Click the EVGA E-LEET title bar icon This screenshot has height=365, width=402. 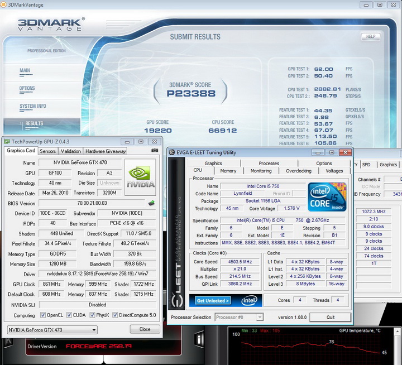click(172, 152)
